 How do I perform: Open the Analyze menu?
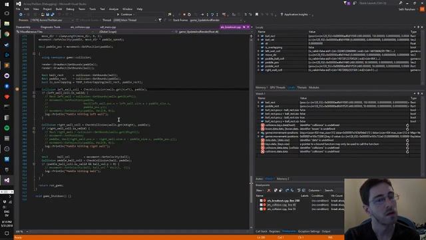(114, 9)
